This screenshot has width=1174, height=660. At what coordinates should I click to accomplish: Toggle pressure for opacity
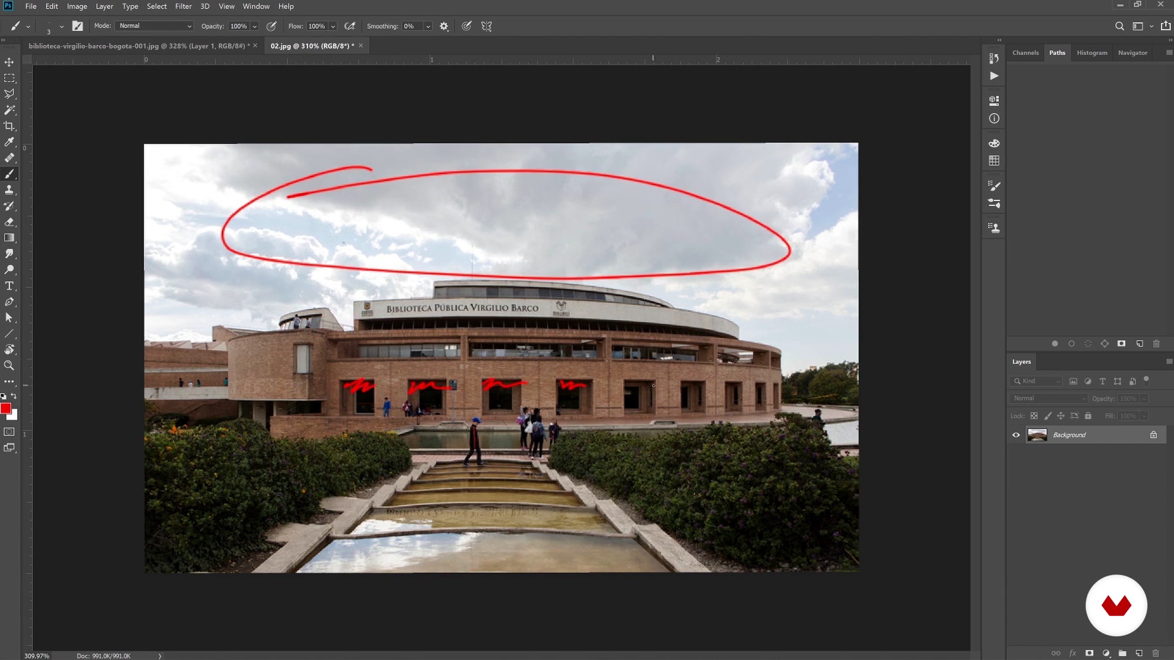click(271, 26)
